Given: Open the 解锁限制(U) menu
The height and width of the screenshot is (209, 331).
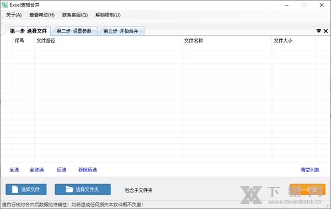Looking at the screenshot, I should [x=108, y=15].
